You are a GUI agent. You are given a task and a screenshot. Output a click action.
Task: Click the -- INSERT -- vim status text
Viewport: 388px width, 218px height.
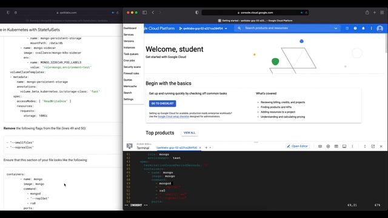(136, 205)
